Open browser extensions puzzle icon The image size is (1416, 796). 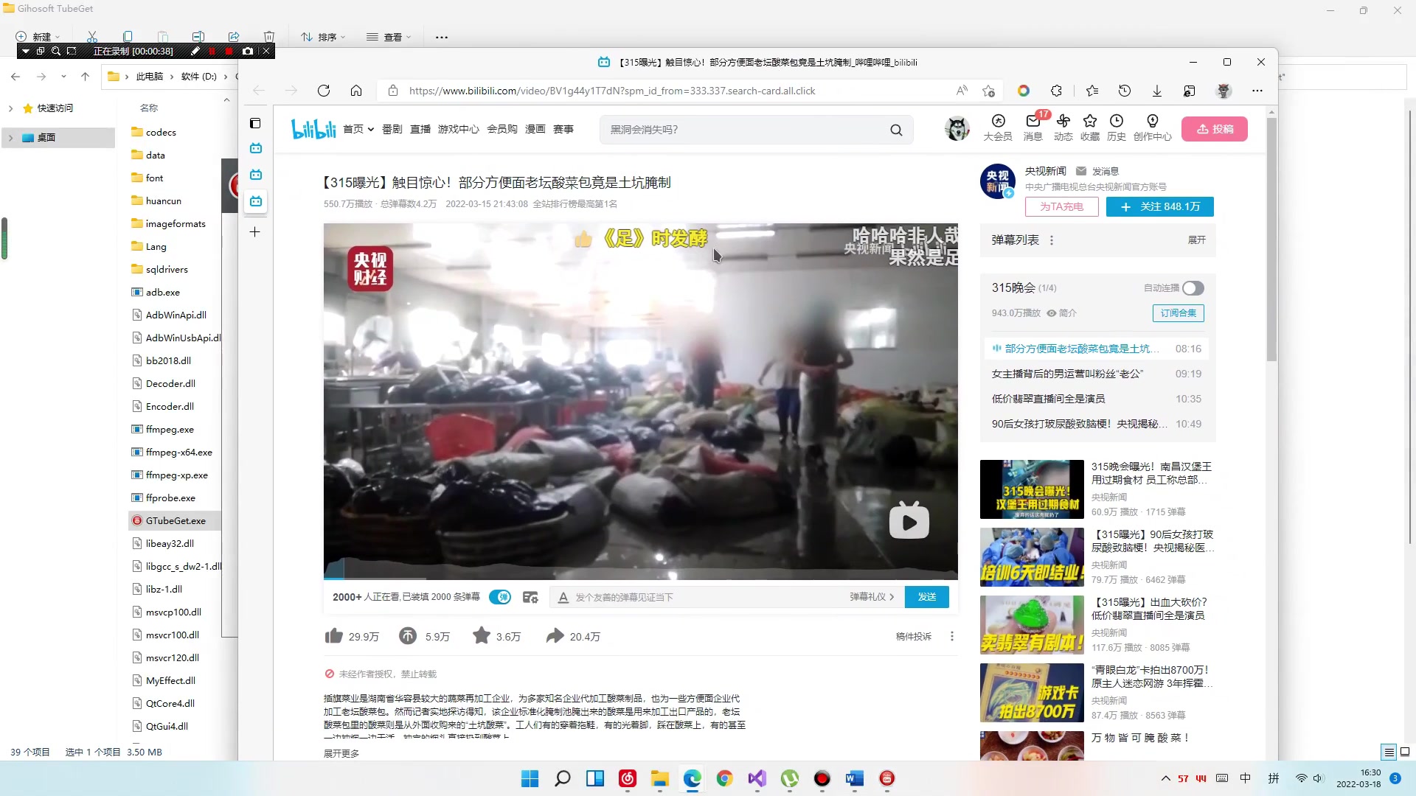point(1057,91)
